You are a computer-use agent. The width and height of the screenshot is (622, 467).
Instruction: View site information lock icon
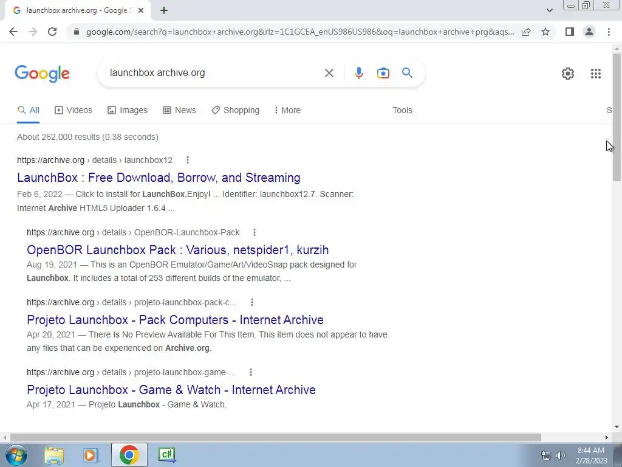click(77, 32)
